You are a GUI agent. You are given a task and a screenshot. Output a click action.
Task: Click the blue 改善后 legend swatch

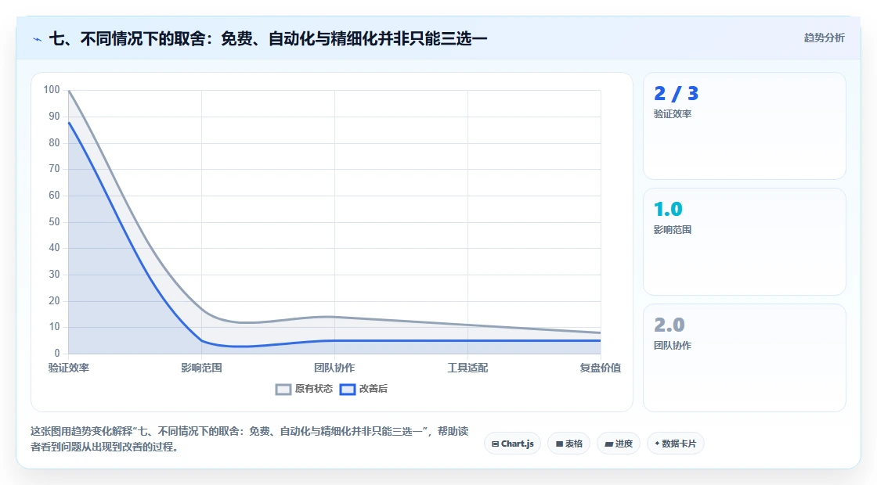348,390
